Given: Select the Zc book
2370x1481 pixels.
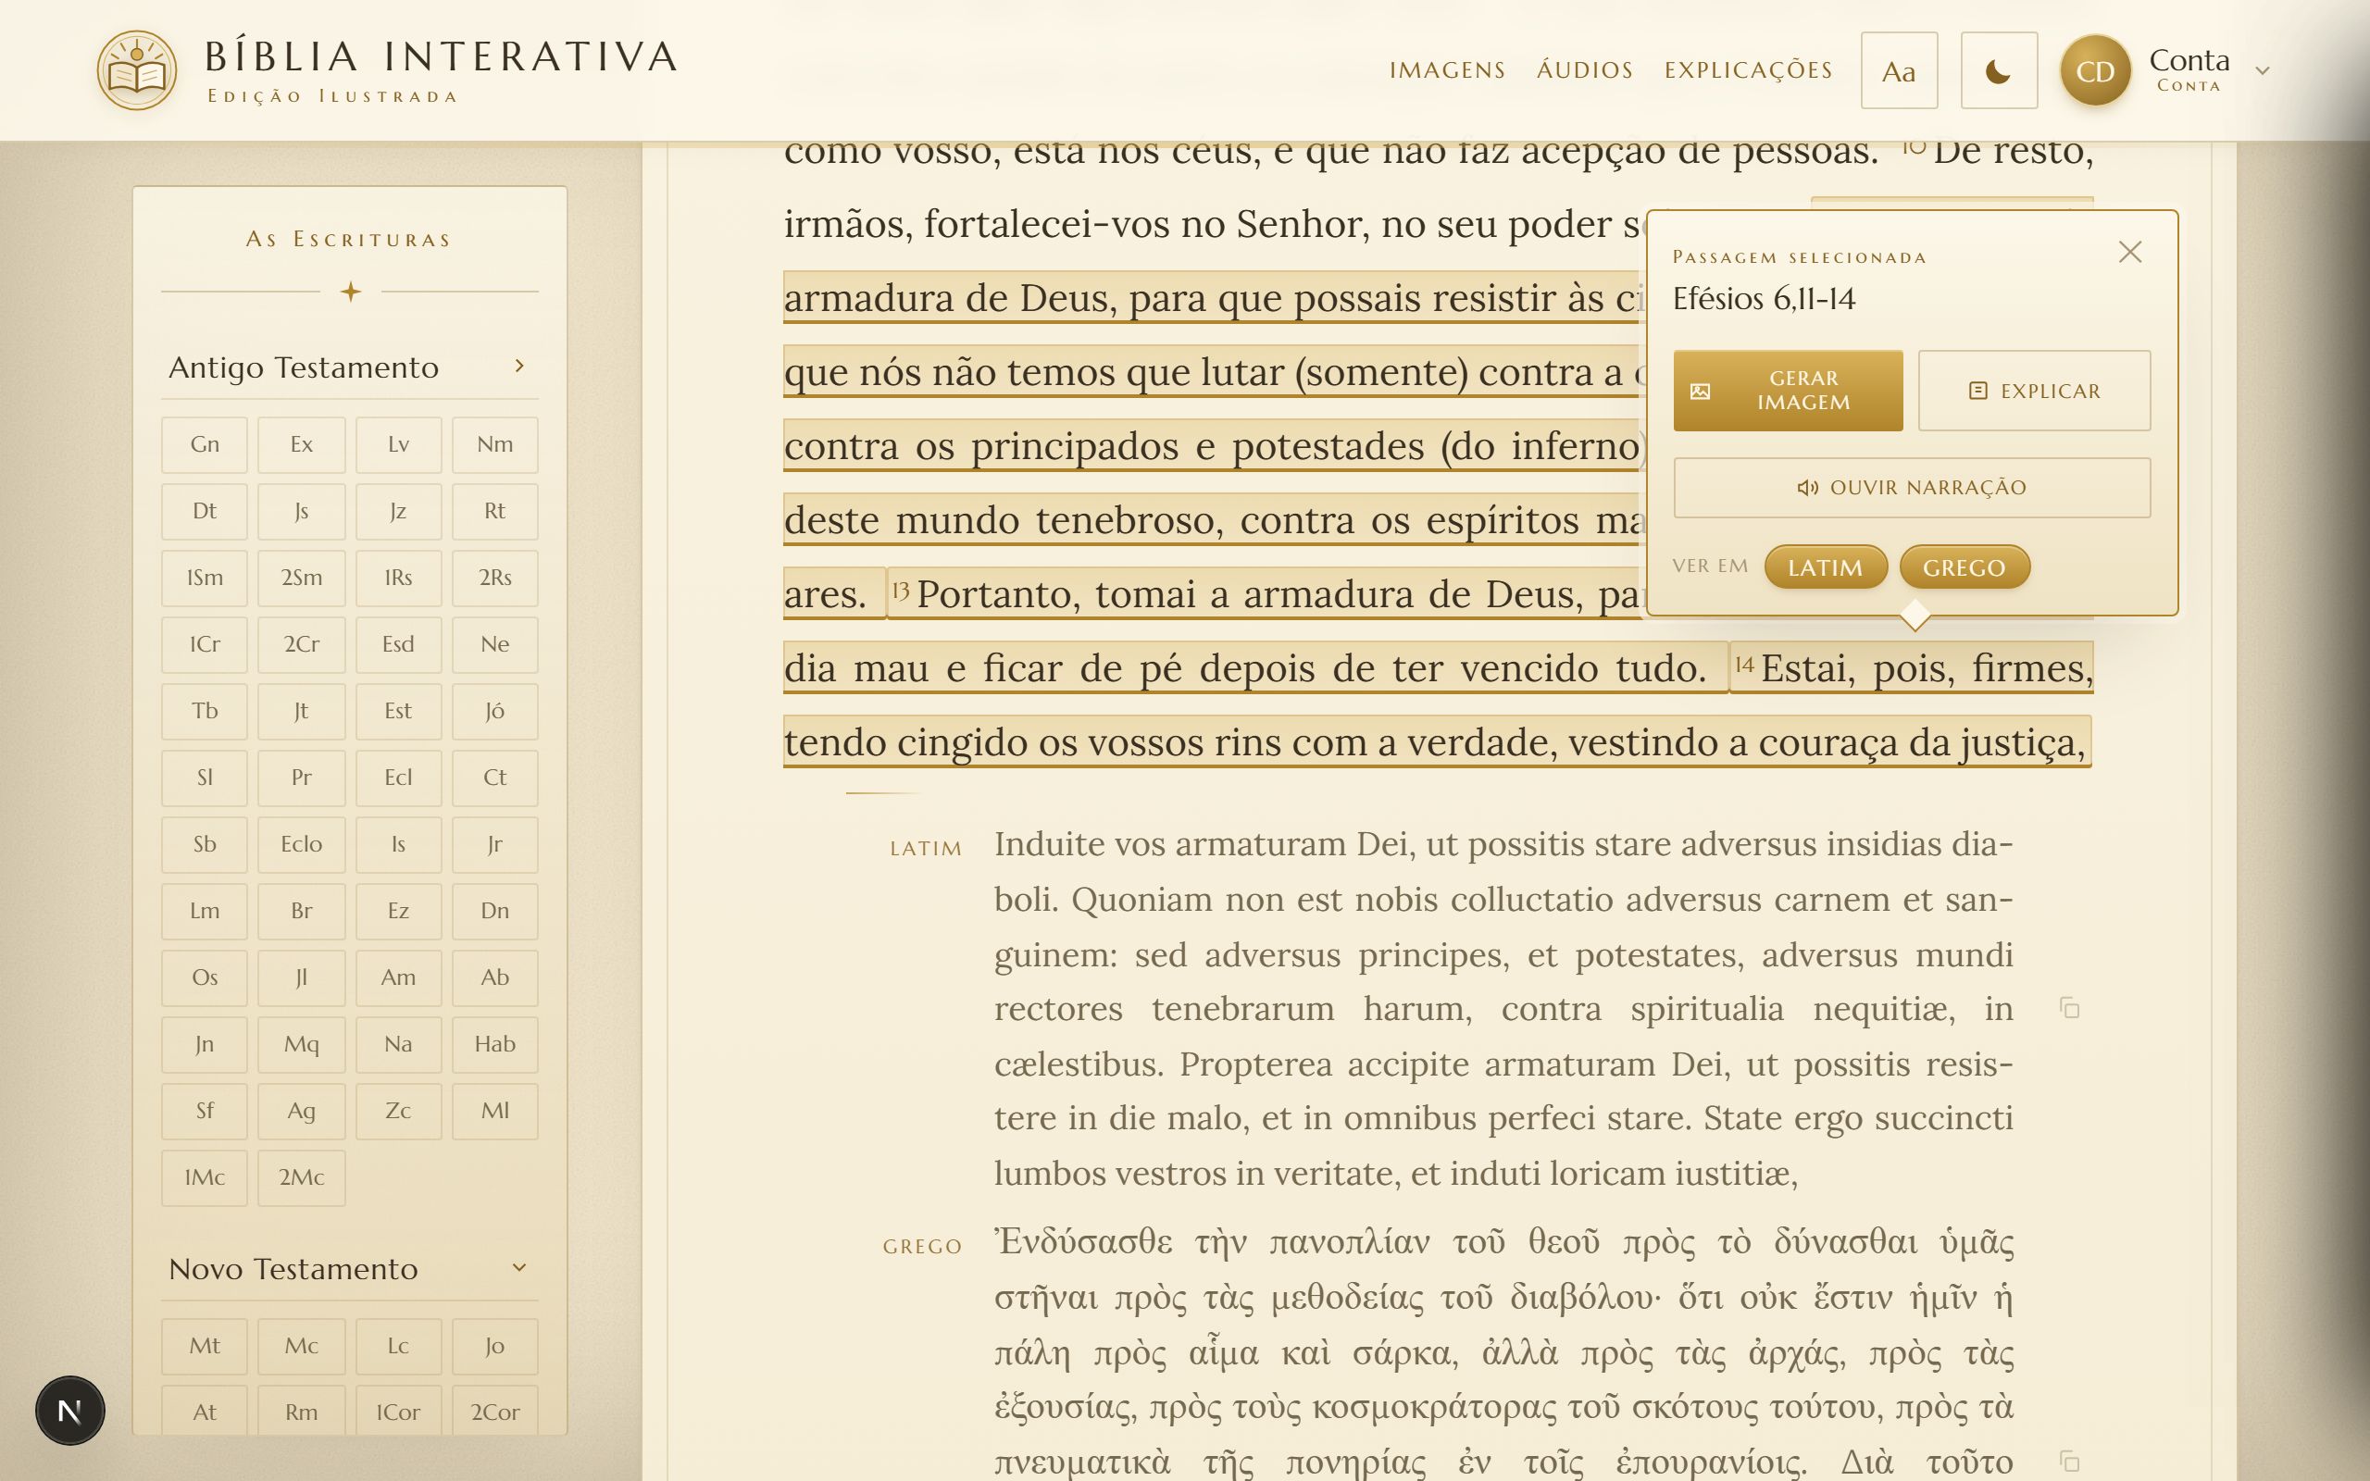Looking at the screenshot, I should point(399,1111).
